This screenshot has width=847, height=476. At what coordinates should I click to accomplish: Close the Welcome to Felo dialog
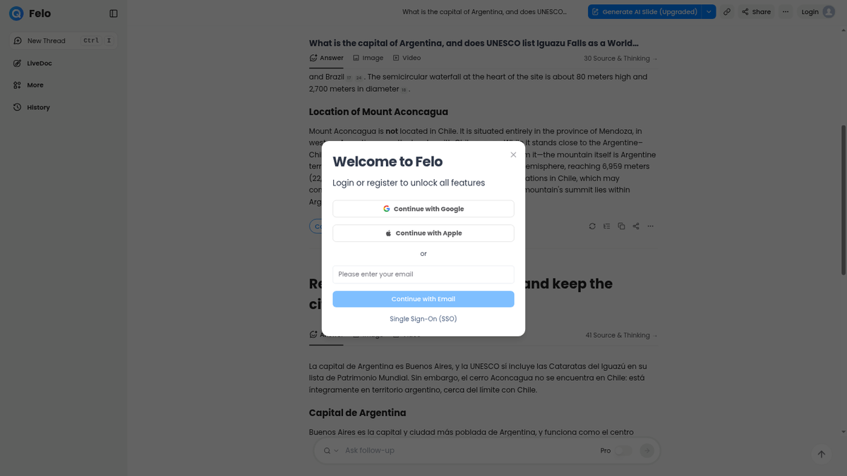[513, 154]
